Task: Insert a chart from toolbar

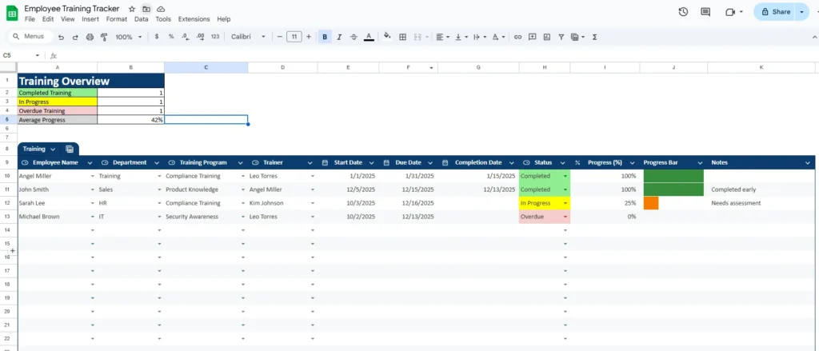Action: [547, 37]
